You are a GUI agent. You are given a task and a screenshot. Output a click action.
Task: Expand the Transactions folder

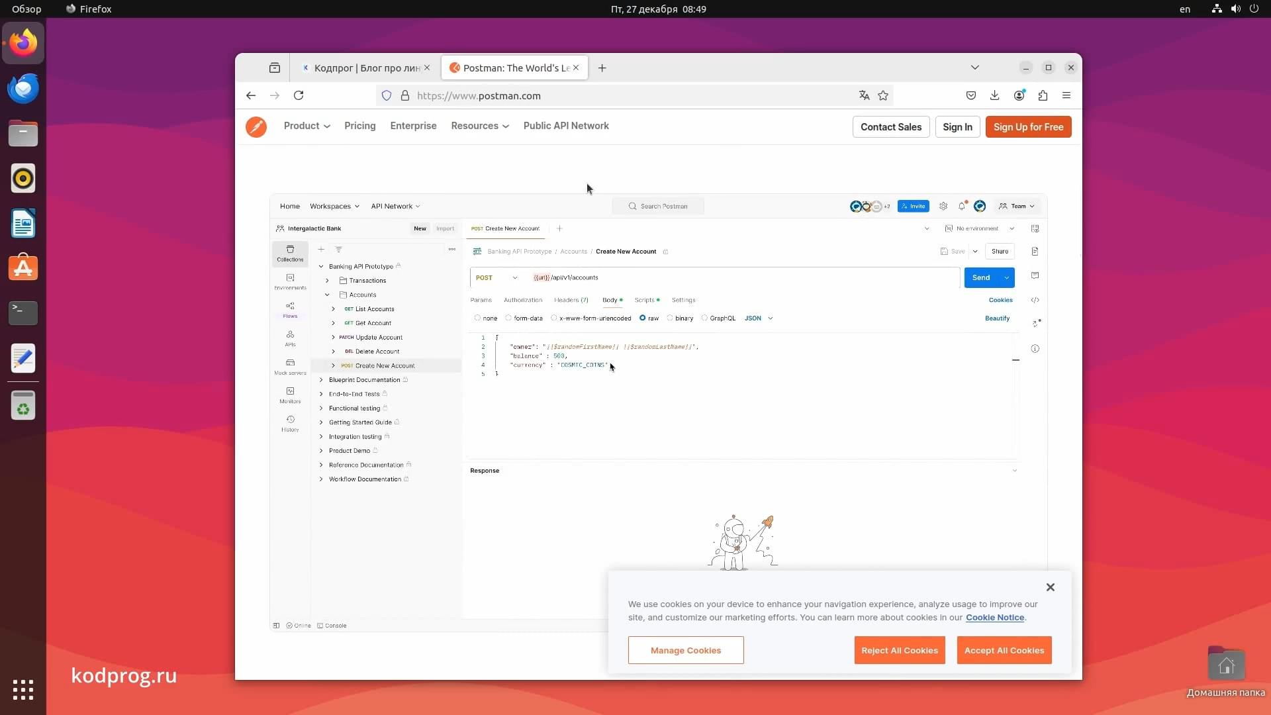327,281
